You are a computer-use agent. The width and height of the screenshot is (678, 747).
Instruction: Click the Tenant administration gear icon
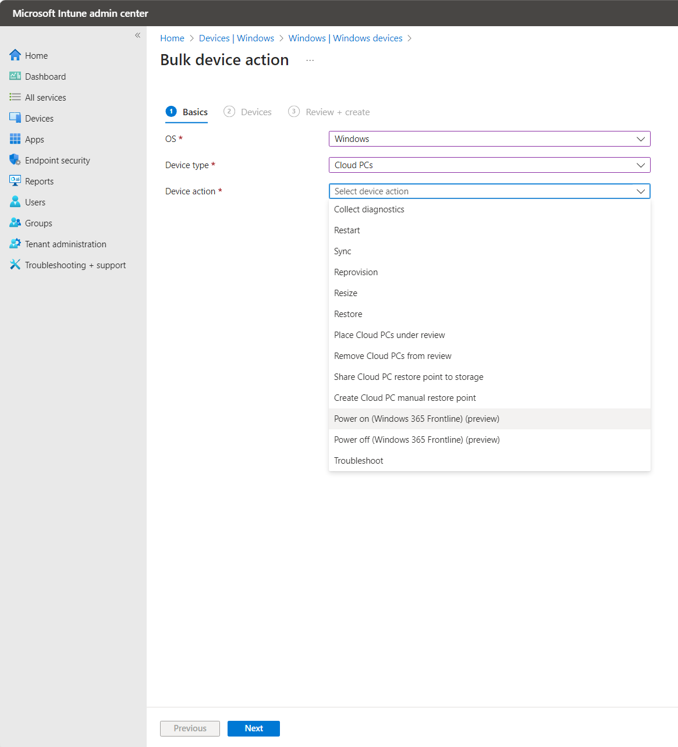coord(15,244)
